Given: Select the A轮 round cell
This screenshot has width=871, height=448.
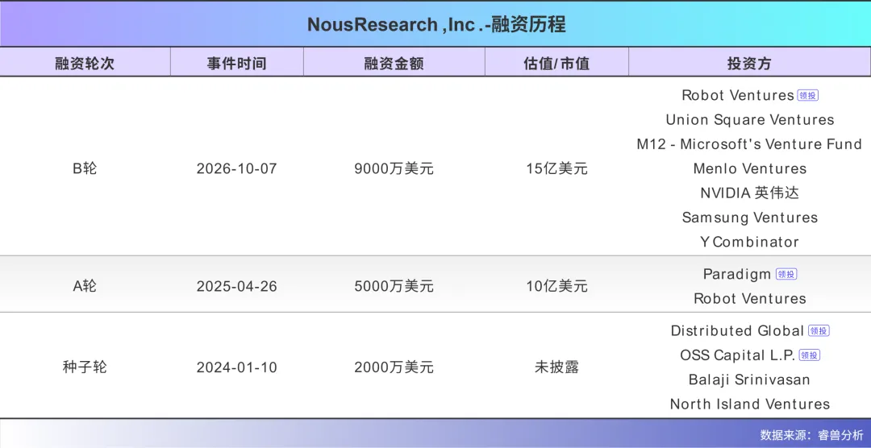Looking at the screenshot, I should click(85, 286).
